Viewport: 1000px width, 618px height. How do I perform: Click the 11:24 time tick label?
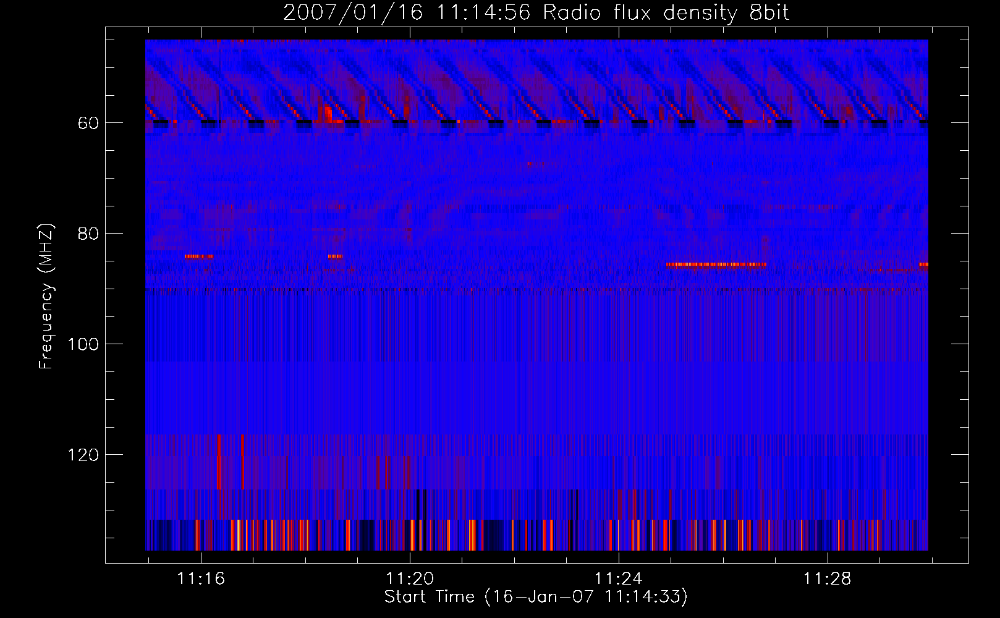click(x=619, y=579)
